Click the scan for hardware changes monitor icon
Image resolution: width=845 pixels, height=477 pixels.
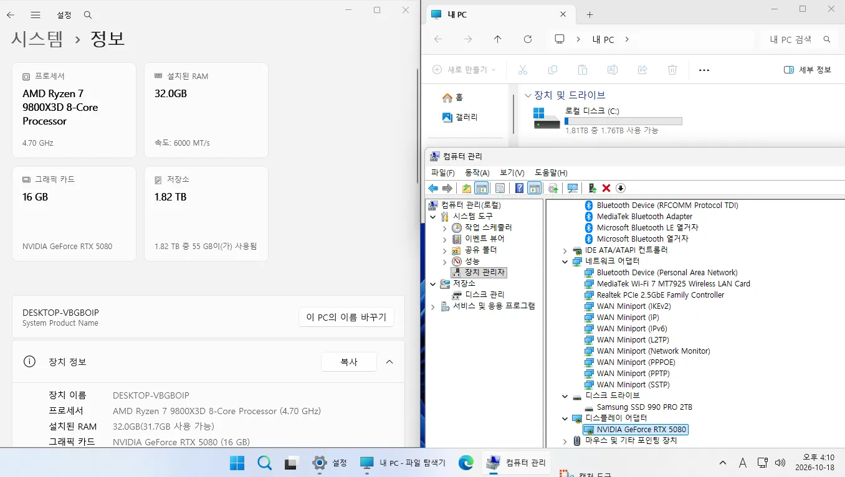[573, 188]
